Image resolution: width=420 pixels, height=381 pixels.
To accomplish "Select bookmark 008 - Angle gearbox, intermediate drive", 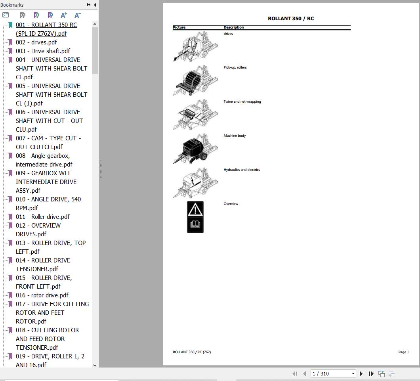I will (x=44, y=160).
